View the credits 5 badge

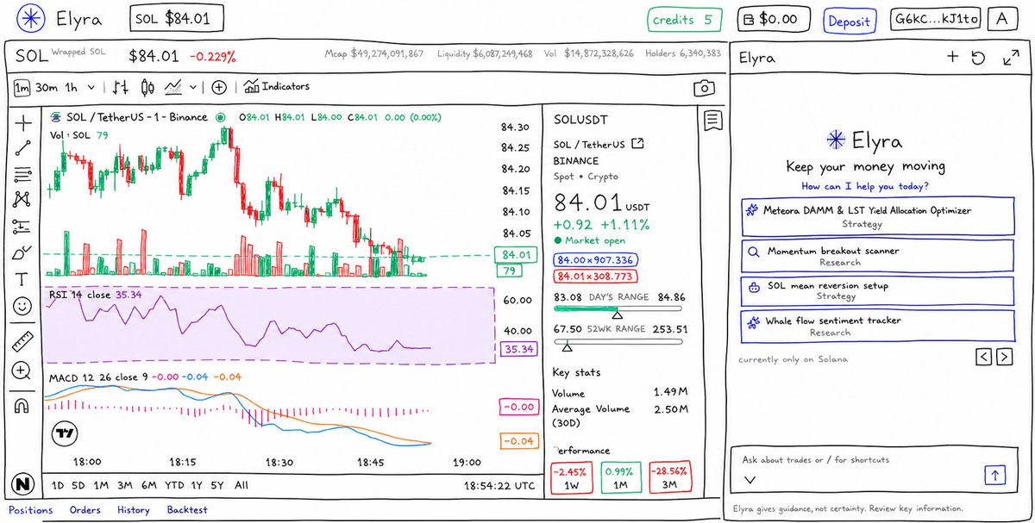[x=684, y=19]
